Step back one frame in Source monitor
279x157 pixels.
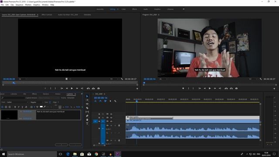coord(67,88)
